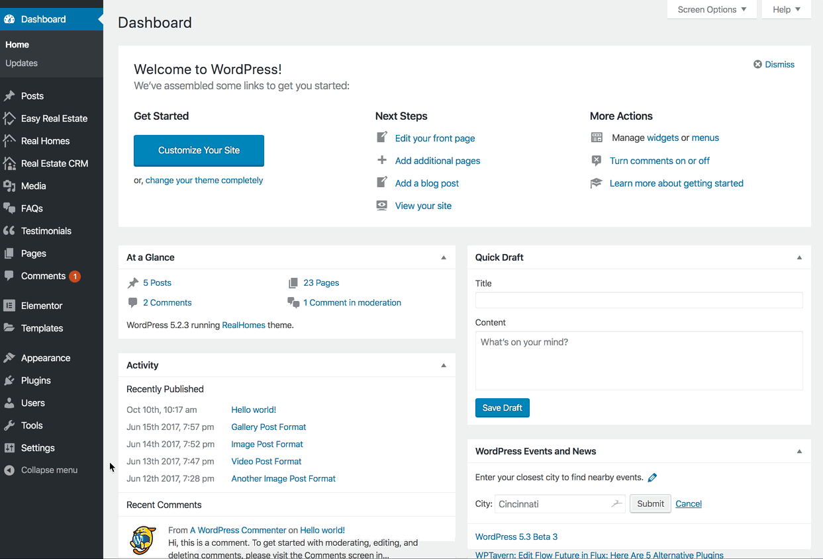The height and width of the screenshot is (559, 823).
Task: Open the 23 Pages link
Action: click(321, 282)
